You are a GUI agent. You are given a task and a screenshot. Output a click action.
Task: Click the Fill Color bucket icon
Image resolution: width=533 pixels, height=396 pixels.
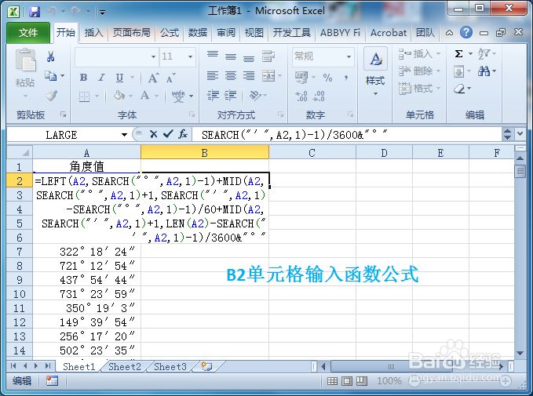point(119,96)
